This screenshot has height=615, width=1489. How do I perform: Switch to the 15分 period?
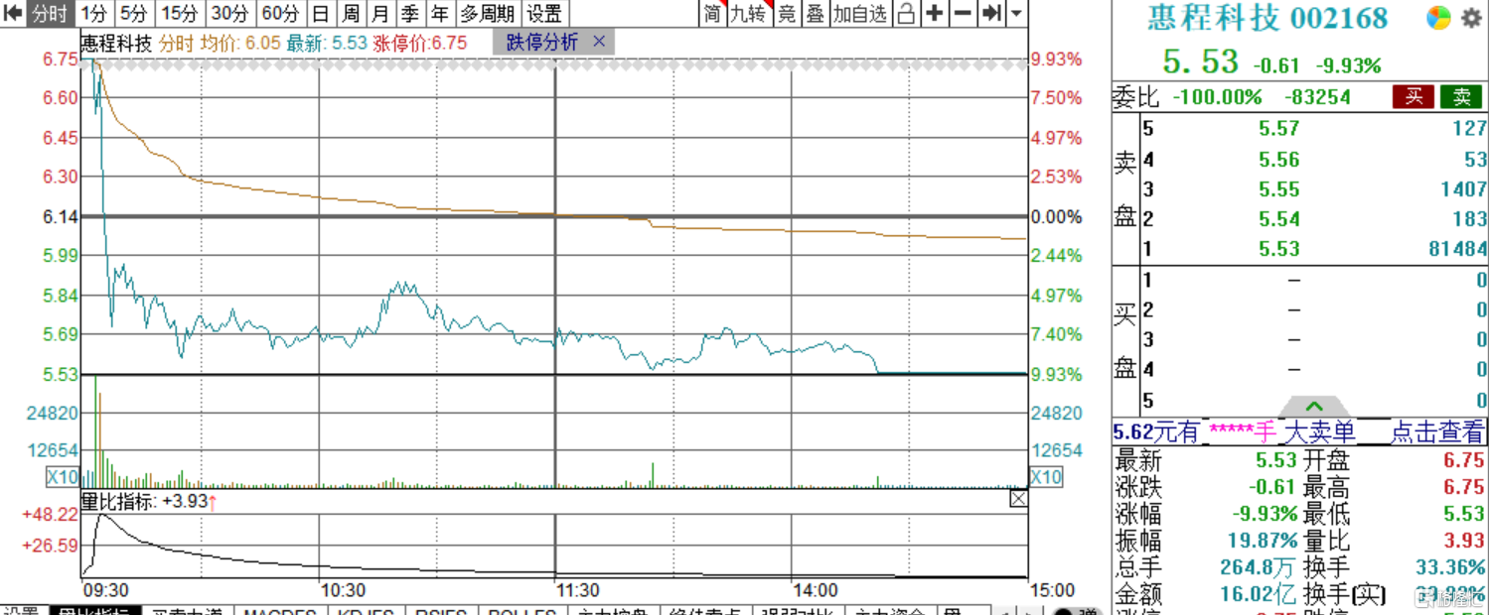[180, 14]
